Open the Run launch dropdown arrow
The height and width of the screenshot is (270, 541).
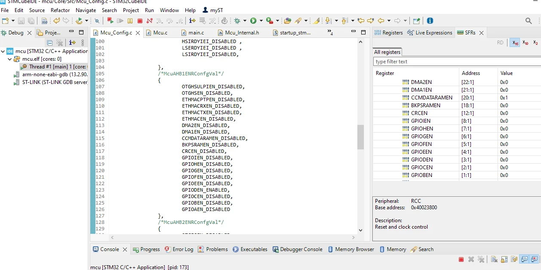coord(261,21)
